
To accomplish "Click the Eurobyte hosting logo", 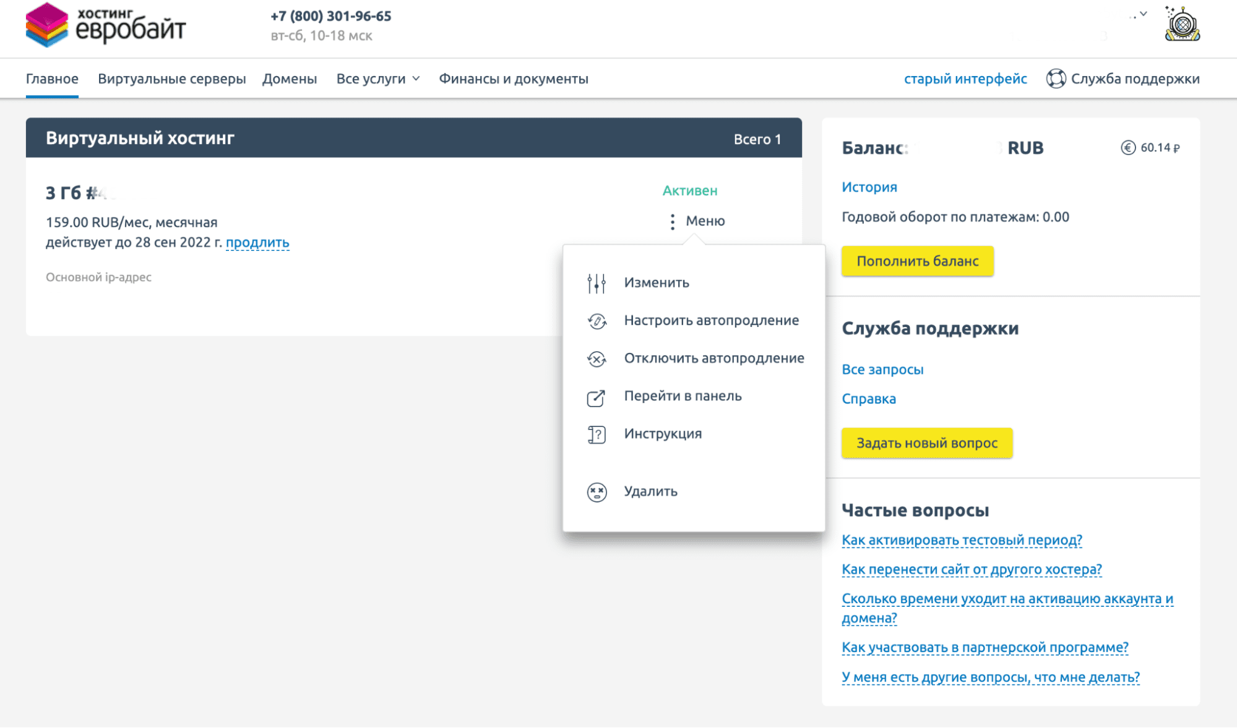I will (x=105, y=25).
